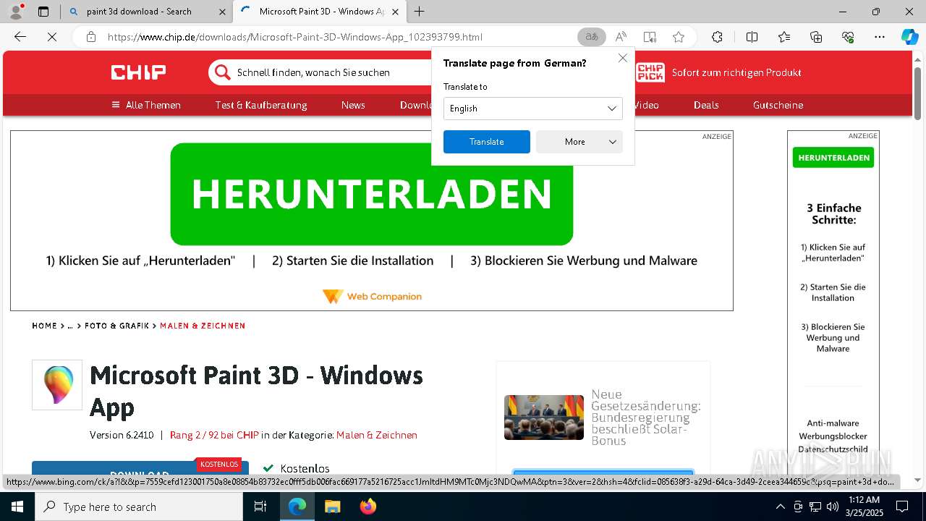This screenshot has height=521, width=926.
Task: Close the translate popup
Action: [622, 58]
